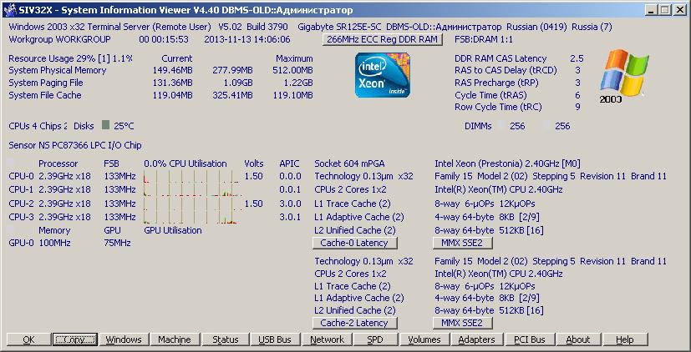This screenshot has height=352, width=691.
Task: Open the USB Bus listing
Action: [275, 339]
